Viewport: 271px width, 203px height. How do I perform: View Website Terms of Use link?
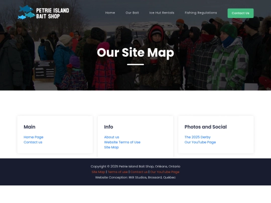point(122,142)
